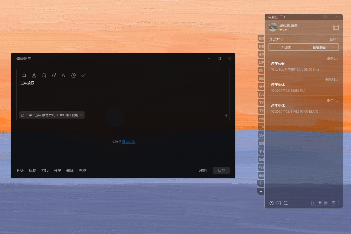
Task: Open the calendar icon beside the username
Action: pyautogui.click(x=336, y=27)
